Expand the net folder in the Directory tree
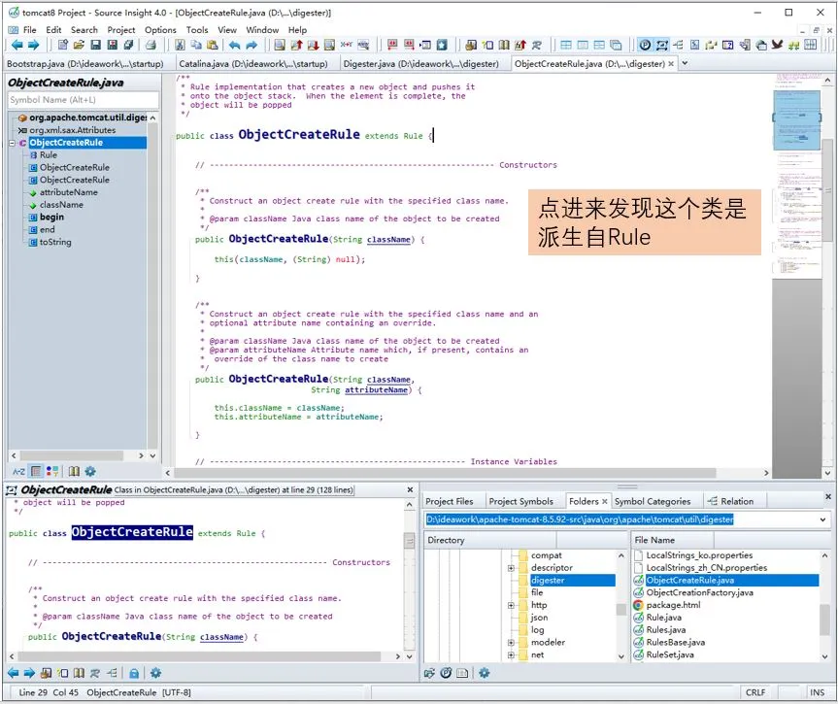Viewport: 838px width, 704px height. point(511,654)
